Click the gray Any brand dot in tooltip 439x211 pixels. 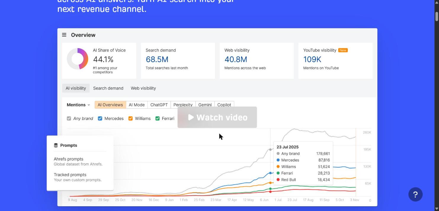point(278,153)
